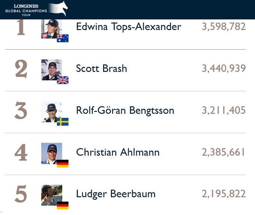The height and width of the screenshot is (215, 255).
Task: Click the Swedish flag for Rolf-Göran Bengtsson
Action: [63, 122]
